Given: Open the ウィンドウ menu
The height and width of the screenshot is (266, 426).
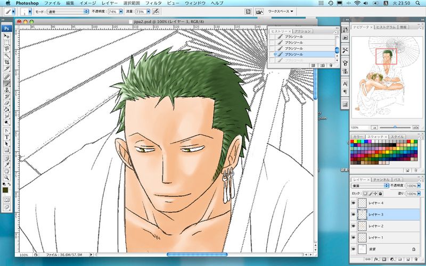Looking at the screenshot, I should [x=195, y=3].
